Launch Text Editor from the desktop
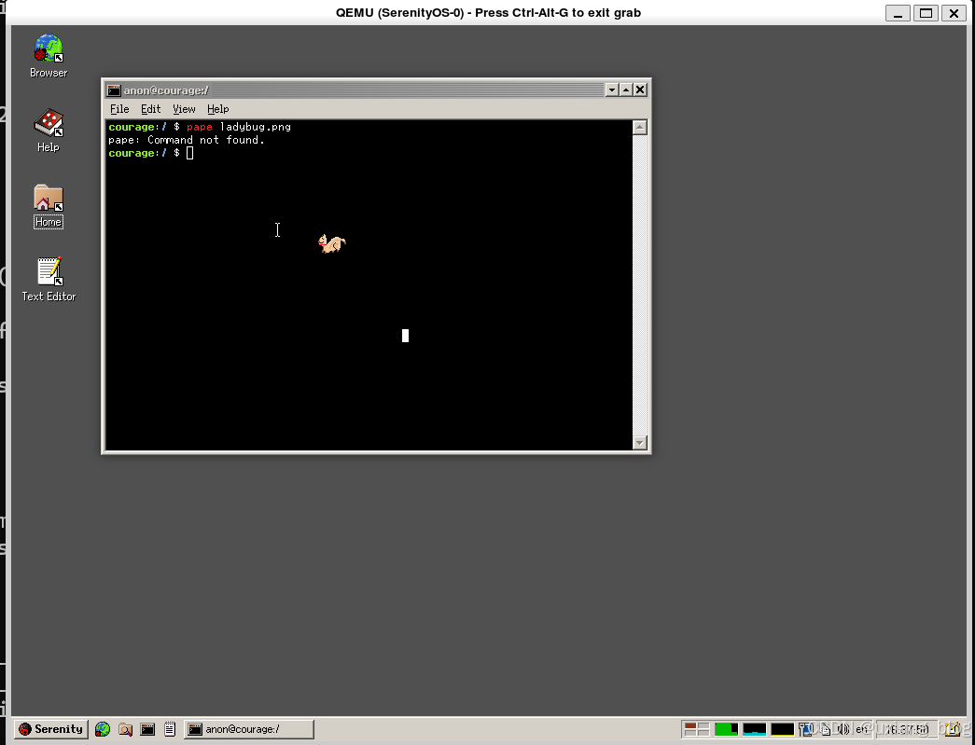 pos(49,280)
